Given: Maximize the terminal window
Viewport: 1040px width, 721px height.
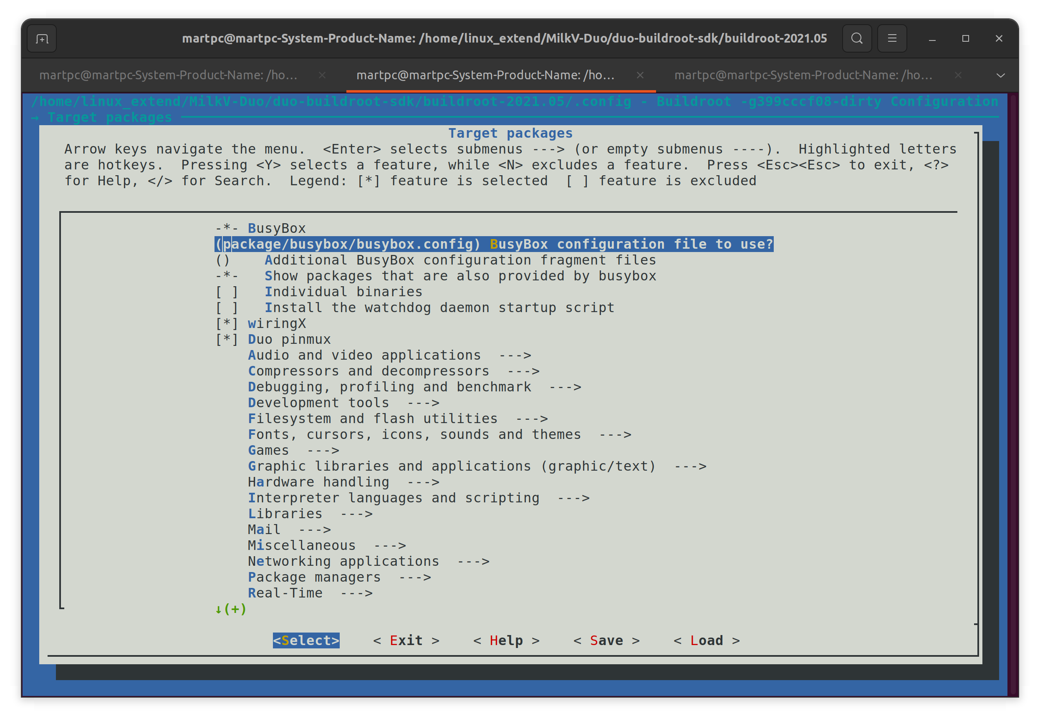Looking at the screenshot, I should 965,39.
